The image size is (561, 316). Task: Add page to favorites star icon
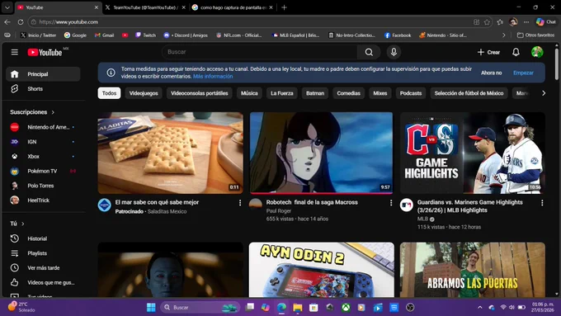click(487, 22)
